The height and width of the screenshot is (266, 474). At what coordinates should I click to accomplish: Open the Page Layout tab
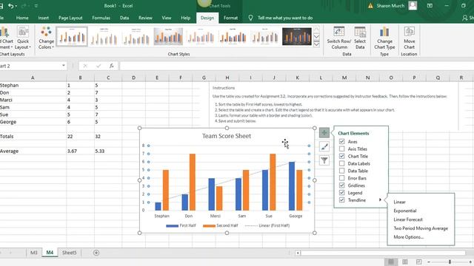click(x=70, y=18)
